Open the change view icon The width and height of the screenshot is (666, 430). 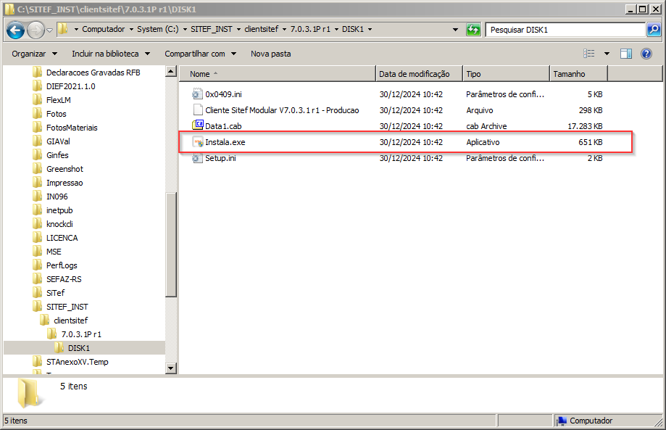pos(588,54)
